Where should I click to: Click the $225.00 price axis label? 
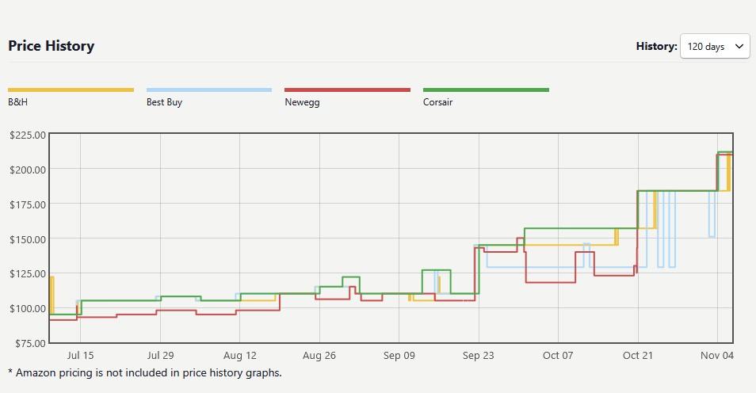coord(27,135)
